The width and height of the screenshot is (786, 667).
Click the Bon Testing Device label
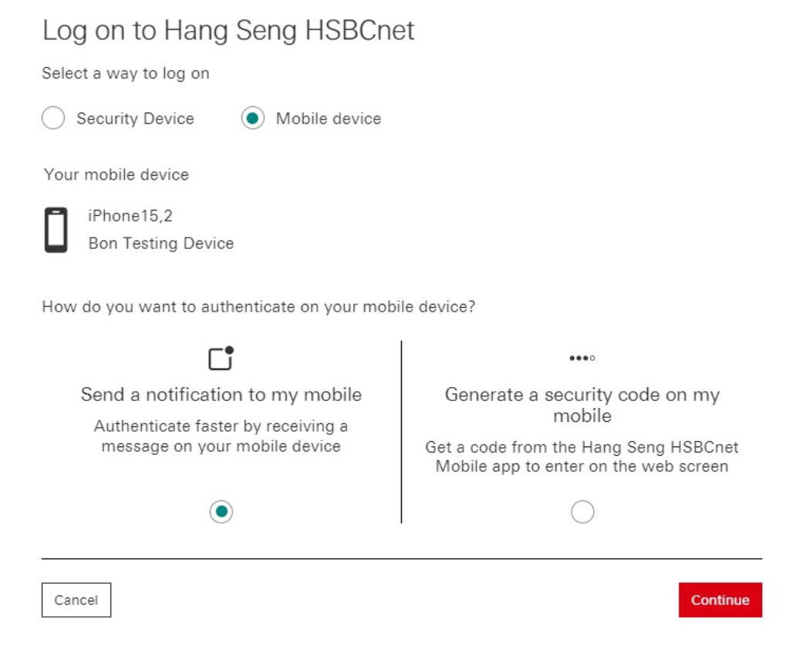[x=160, y=243]
